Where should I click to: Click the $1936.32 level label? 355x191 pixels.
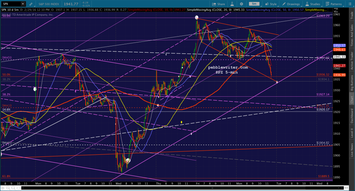pyautogui.click(x=323, y=75)
